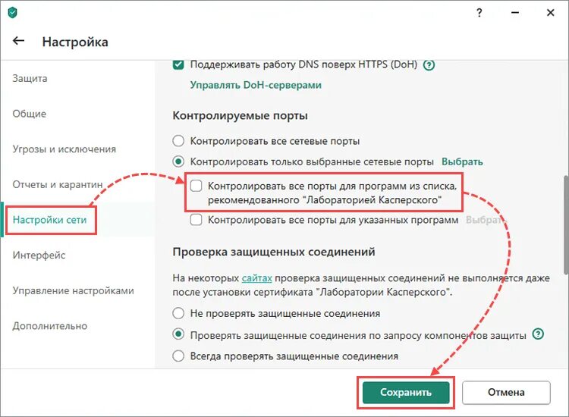Image resolution: width=569 pixels, height=417 pixels.
Task: Close the settings window
Action: coord(551,13)
